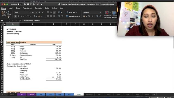This screenshot has height=98, width=174.
Task: Open the Customize Quick Access Toolbar arrow
Action: pos(41,4)
